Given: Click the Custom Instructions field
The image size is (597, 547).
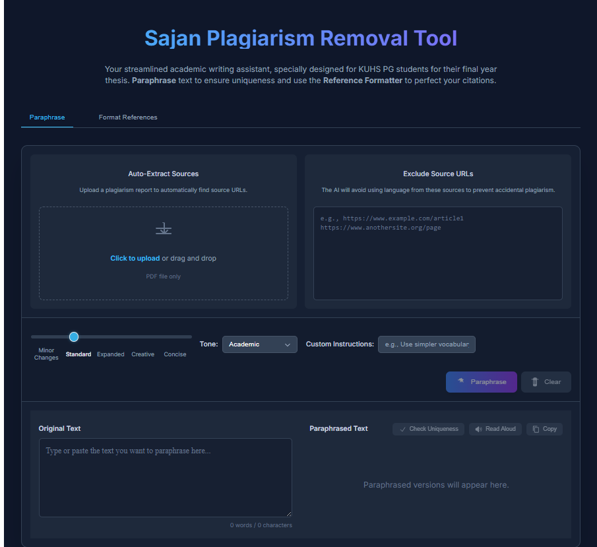Looking at the screenshot, I should 426,344.
